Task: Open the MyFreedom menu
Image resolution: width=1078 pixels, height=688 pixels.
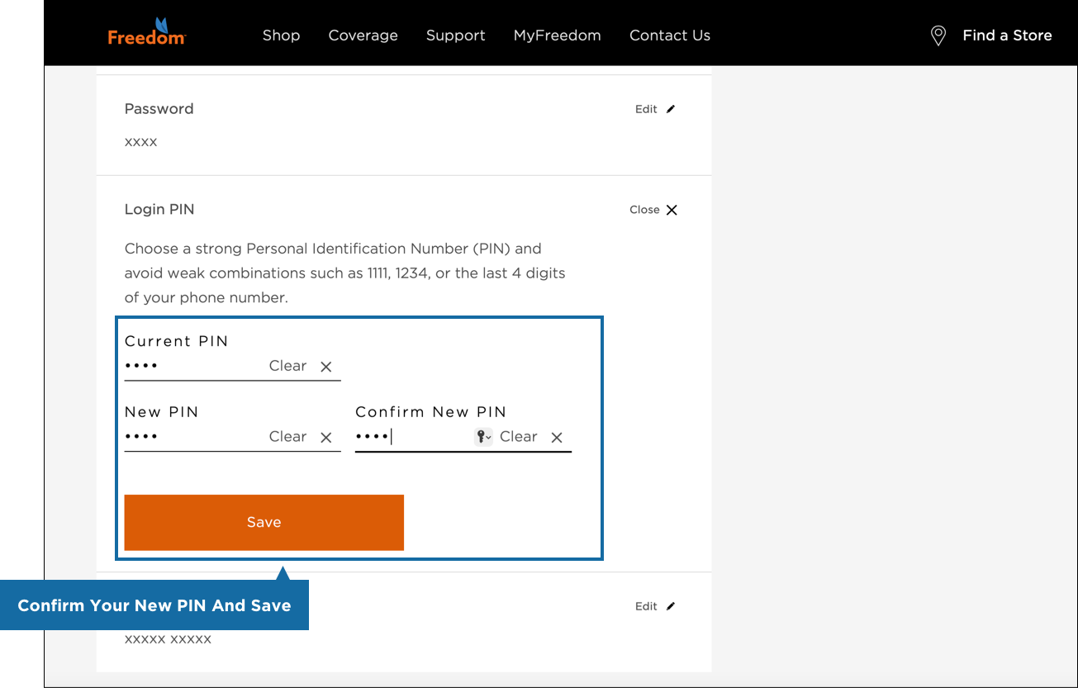Action: pyautogui.click(x=557, y=36)
